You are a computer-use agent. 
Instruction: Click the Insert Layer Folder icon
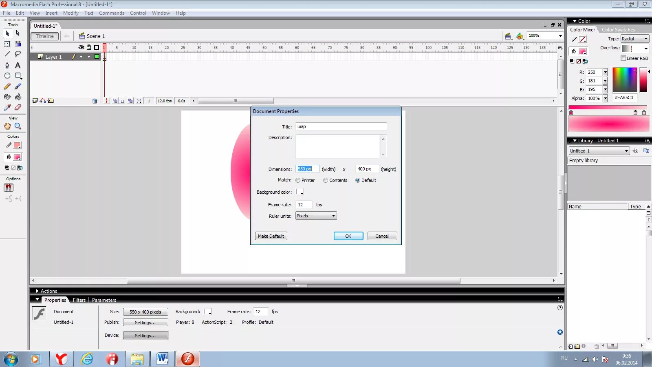51,101
